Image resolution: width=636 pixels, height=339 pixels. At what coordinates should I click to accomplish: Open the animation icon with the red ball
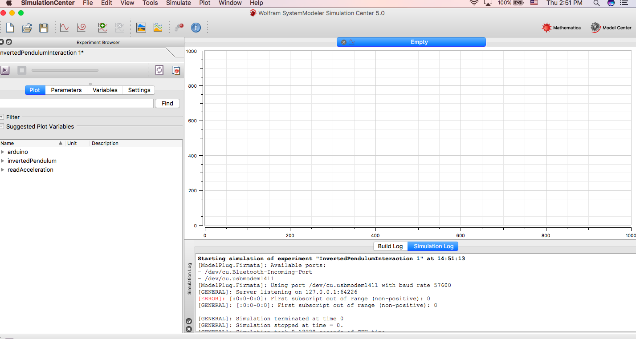click(x=179, y=28)
